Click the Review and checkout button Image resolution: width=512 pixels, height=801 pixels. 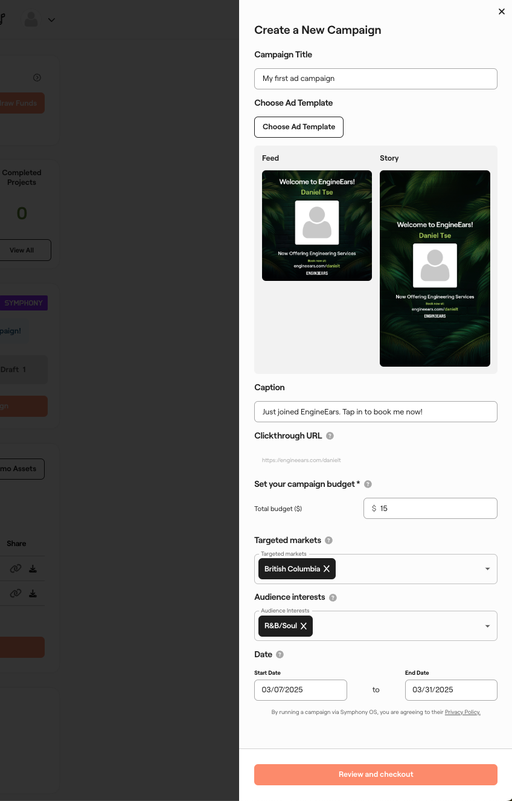[376, 774]
